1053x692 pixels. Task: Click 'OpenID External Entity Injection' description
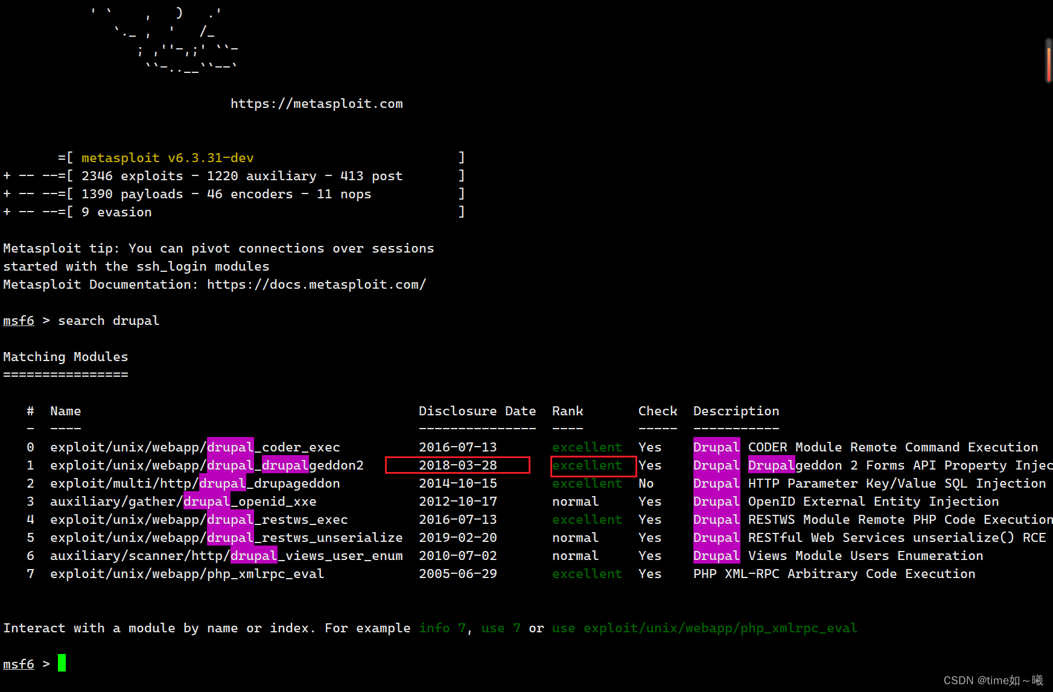(x=874, y=502)
